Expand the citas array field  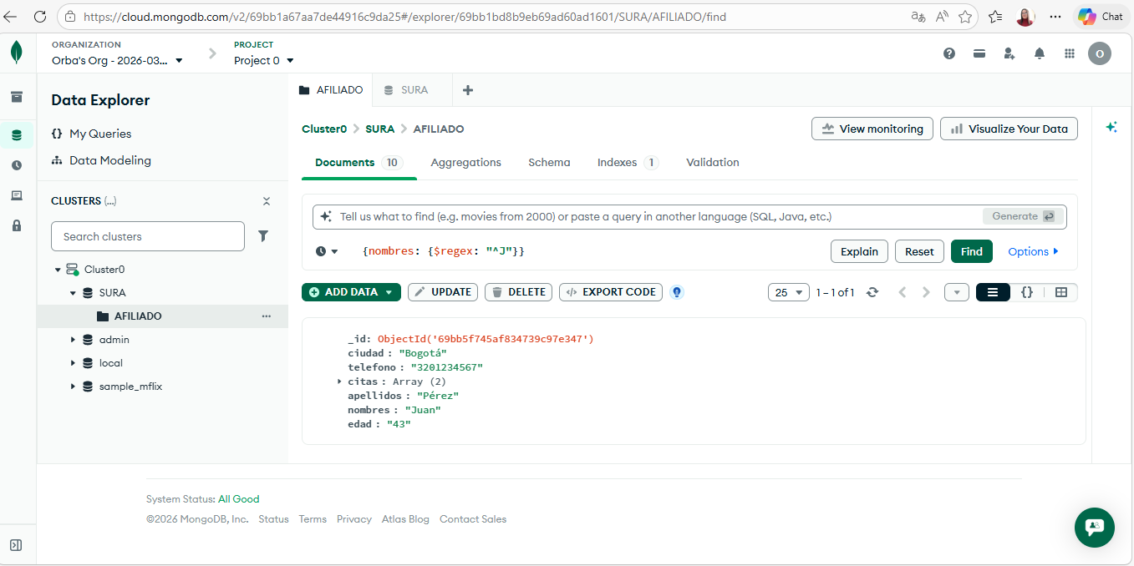[340, 382]
